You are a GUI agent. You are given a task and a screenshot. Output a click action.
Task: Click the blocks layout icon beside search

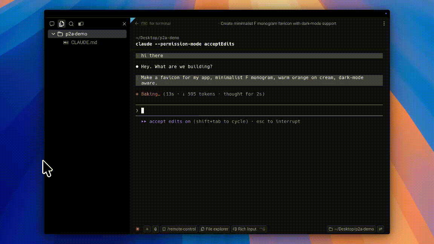(x=81, y=24)
